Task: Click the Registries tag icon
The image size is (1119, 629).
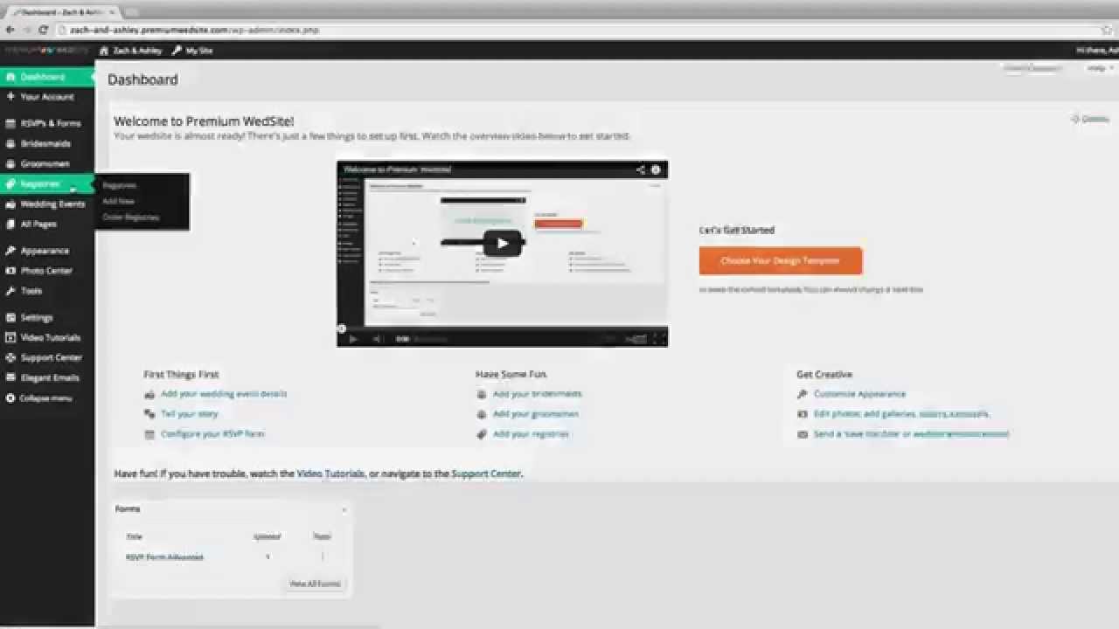Action: [x=10, y=184]
